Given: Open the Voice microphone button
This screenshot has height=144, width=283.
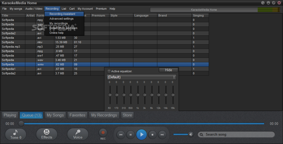Looking at the screenshot, I should 78,135.
